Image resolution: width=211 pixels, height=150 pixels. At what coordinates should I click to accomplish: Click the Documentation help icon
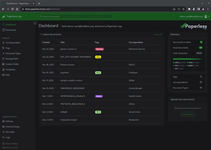point(4,144)
